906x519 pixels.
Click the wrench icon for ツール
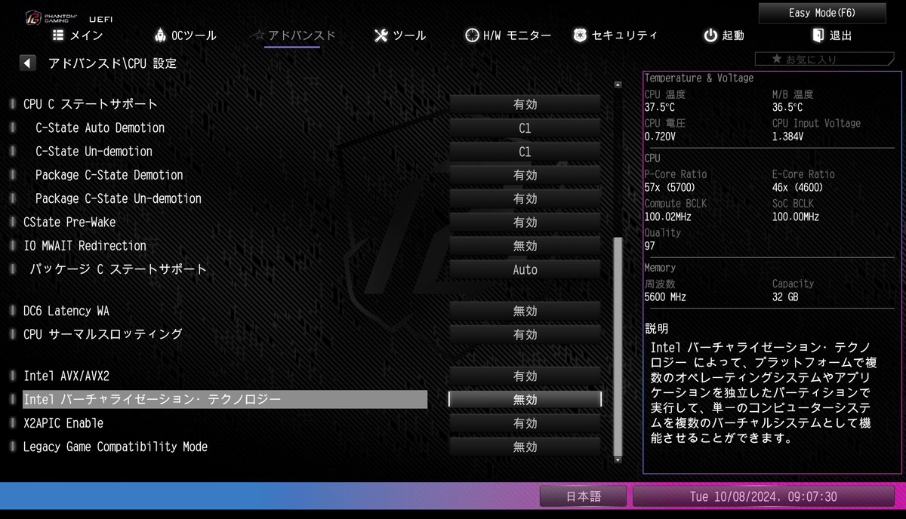click(x=381, y=35)
